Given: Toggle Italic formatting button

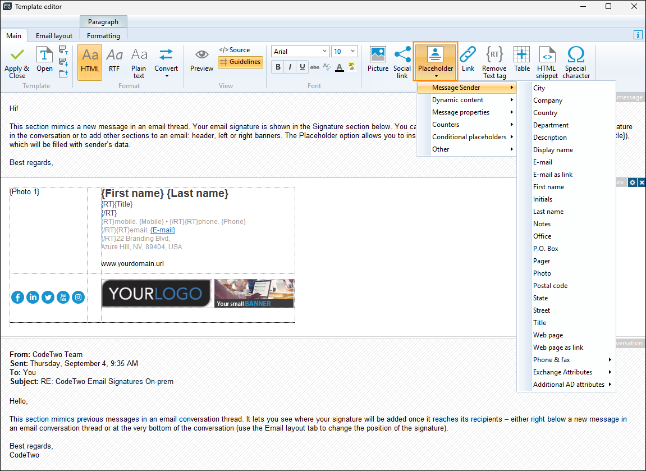Looking at the screenshot, I should point(290,67).
